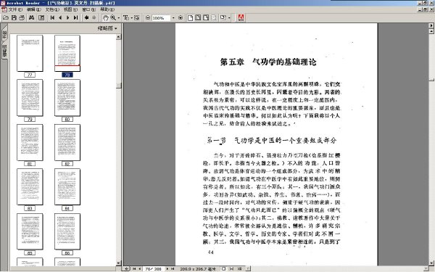
Task: Click the zoom out minus button
Action: 148,17
